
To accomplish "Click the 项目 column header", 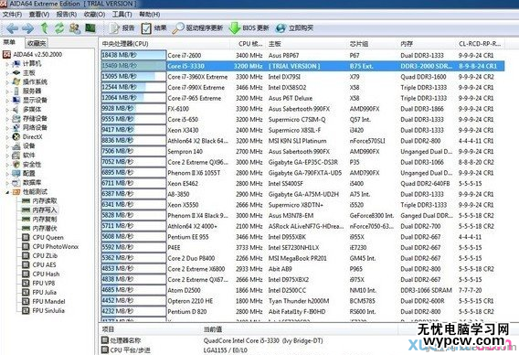I will click(150, 329).
